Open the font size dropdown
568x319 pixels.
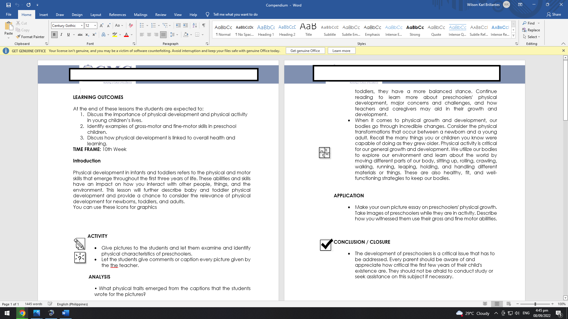[95, 26]
